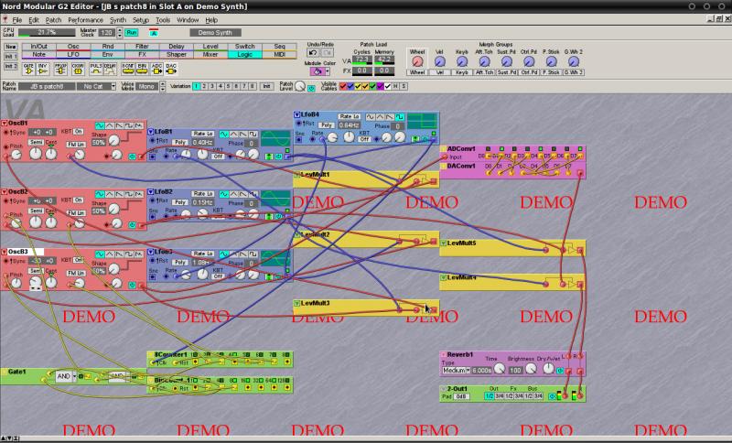
Task: Select triangle waveform on OscB1
Action: click(109, 125)
